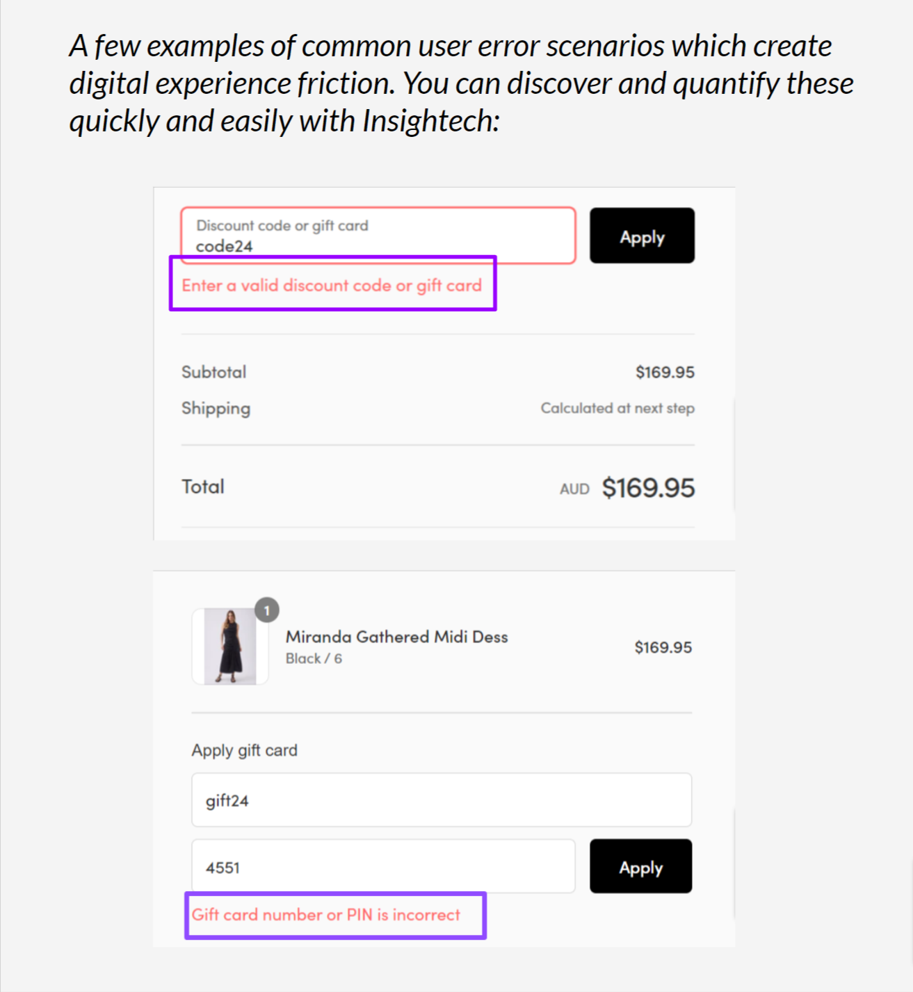
Task: Focus the PIN field containing 4551
Action: pos(383,867)
